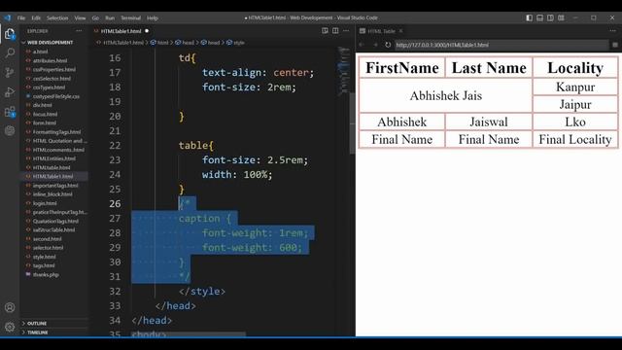Click the preview URL address bar
The width and height of the screenshot is (622, 350).
click(501, 45)
